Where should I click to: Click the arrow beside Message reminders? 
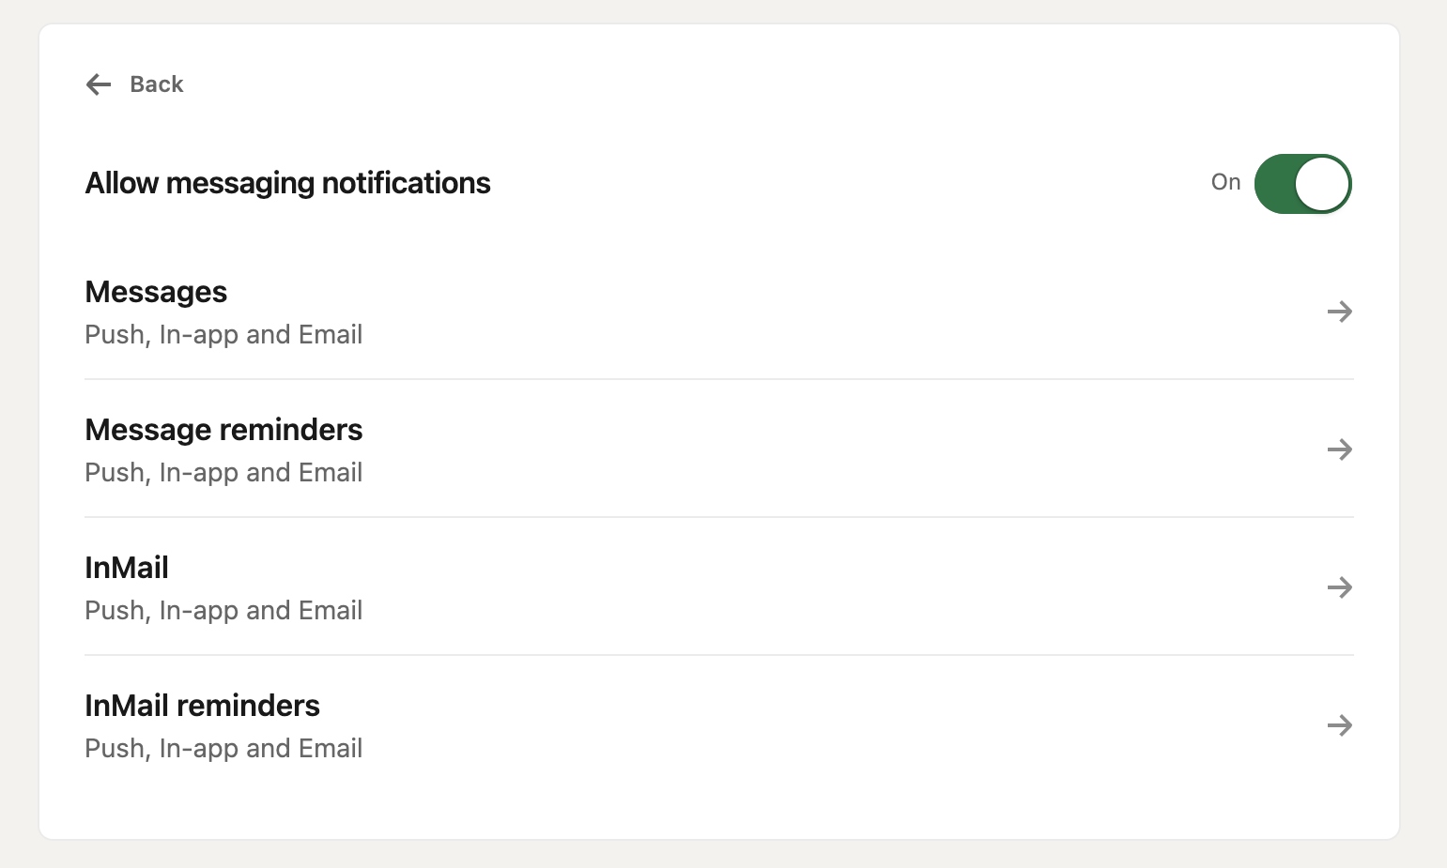pos(1340,449)
